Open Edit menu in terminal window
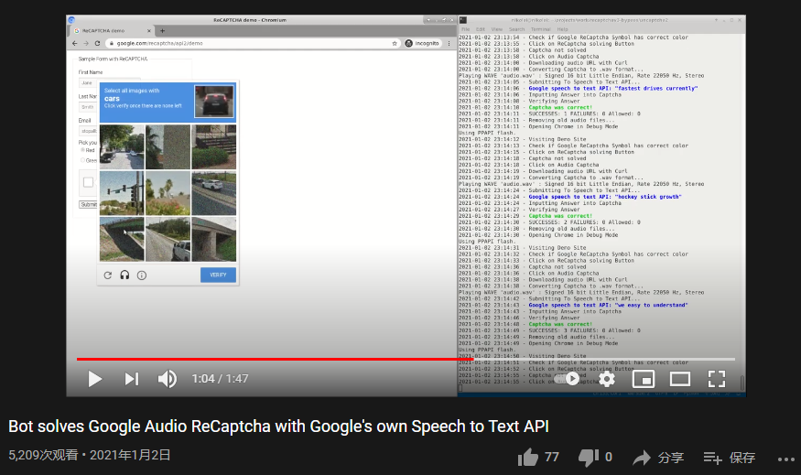This screenshot has width=801, height=475. [x=481, y=29]
